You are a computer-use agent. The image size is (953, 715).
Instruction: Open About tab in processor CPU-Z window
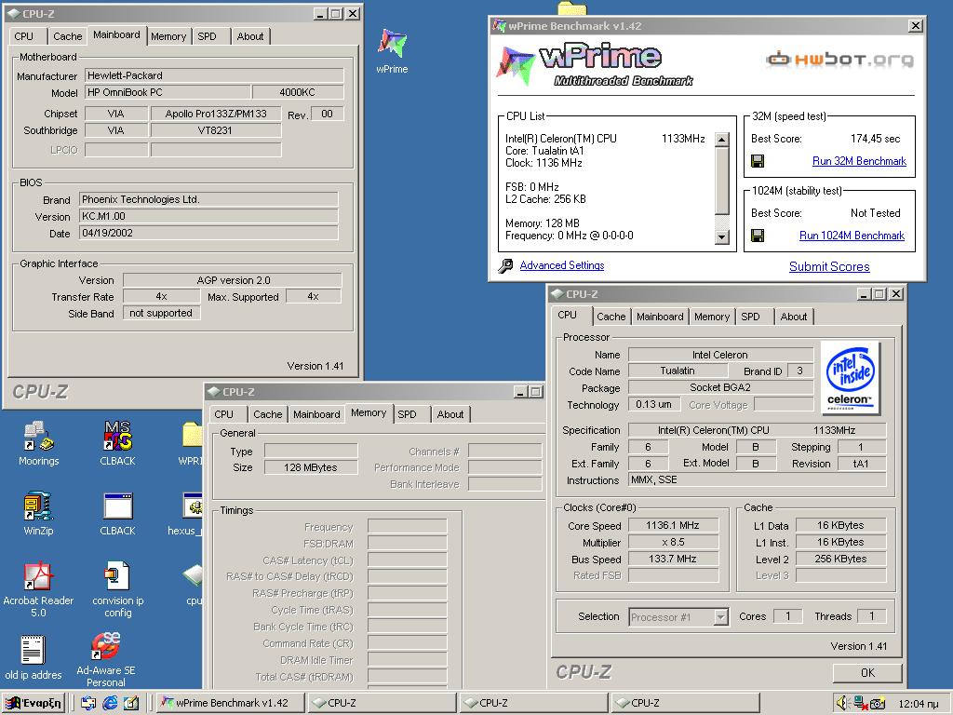[x=794, y=317]
